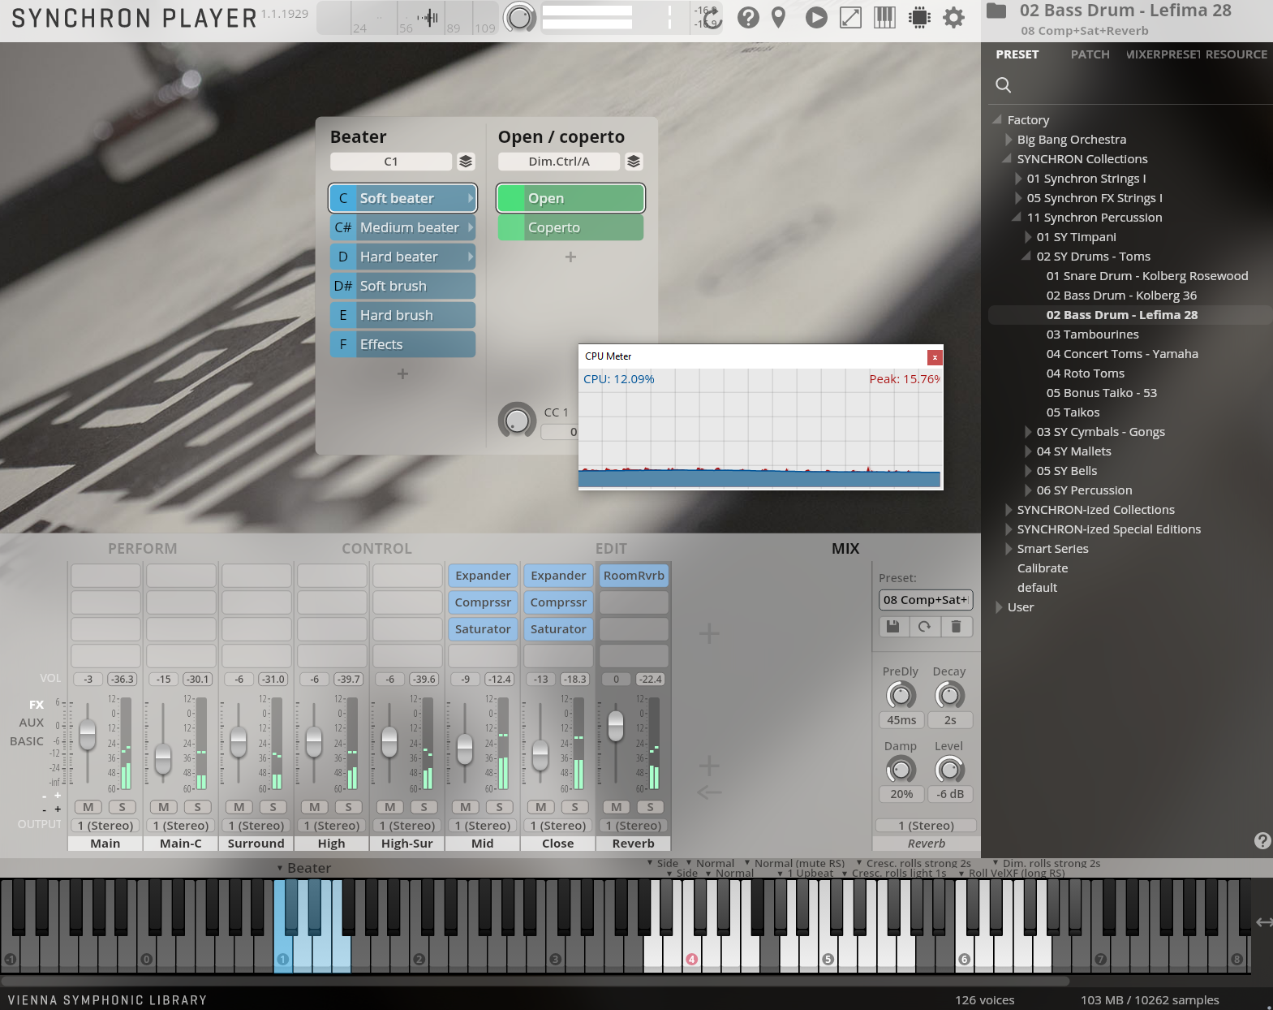Open the mixer Preset dropdown 08 Comp+Sat
The image size is (1273, 1010).
pyautogui.click(x=926, y=600)
